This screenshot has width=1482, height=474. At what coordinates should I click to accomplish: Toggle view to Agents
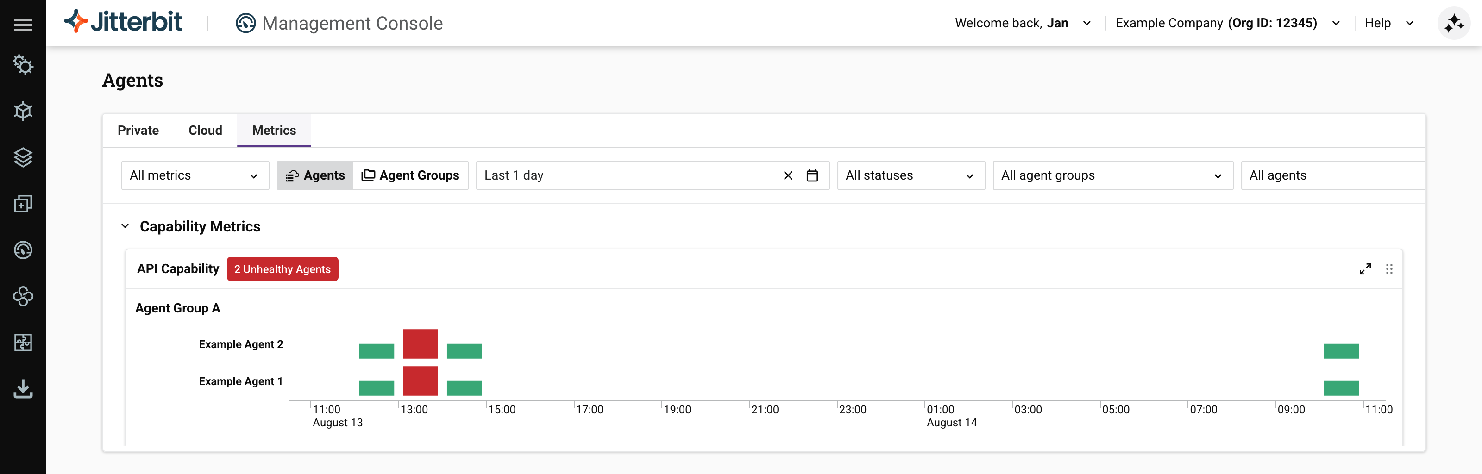coord(315,175)
